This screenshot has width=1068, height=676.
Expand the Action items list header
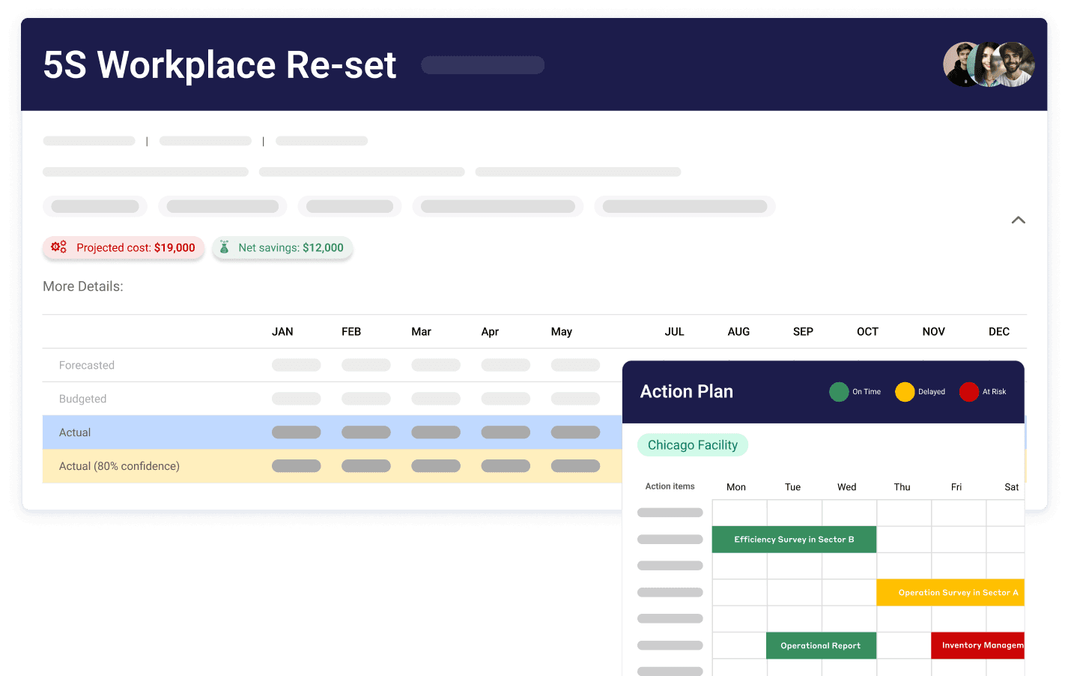[x=670, y=486]
